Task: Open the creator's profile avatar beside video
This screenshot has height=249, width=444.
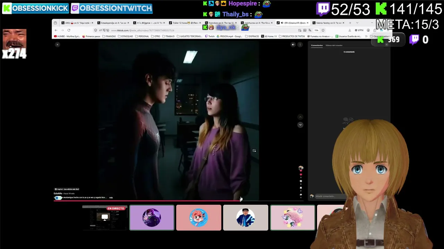Action: tap(301, 168)
